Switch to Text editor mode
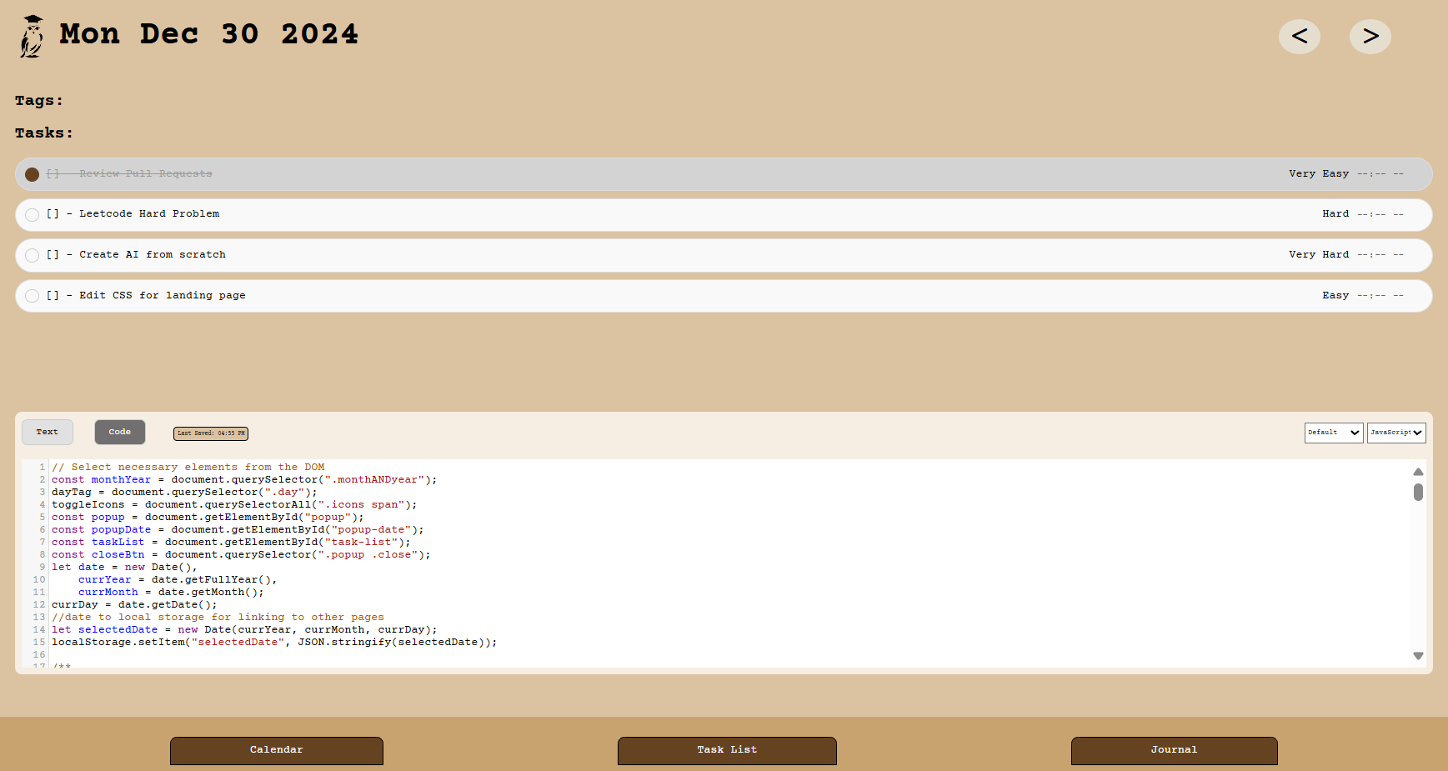Image resolution: width=1448 pixels, height=771 pixels. pyautogui.click(x=48, y=432)
